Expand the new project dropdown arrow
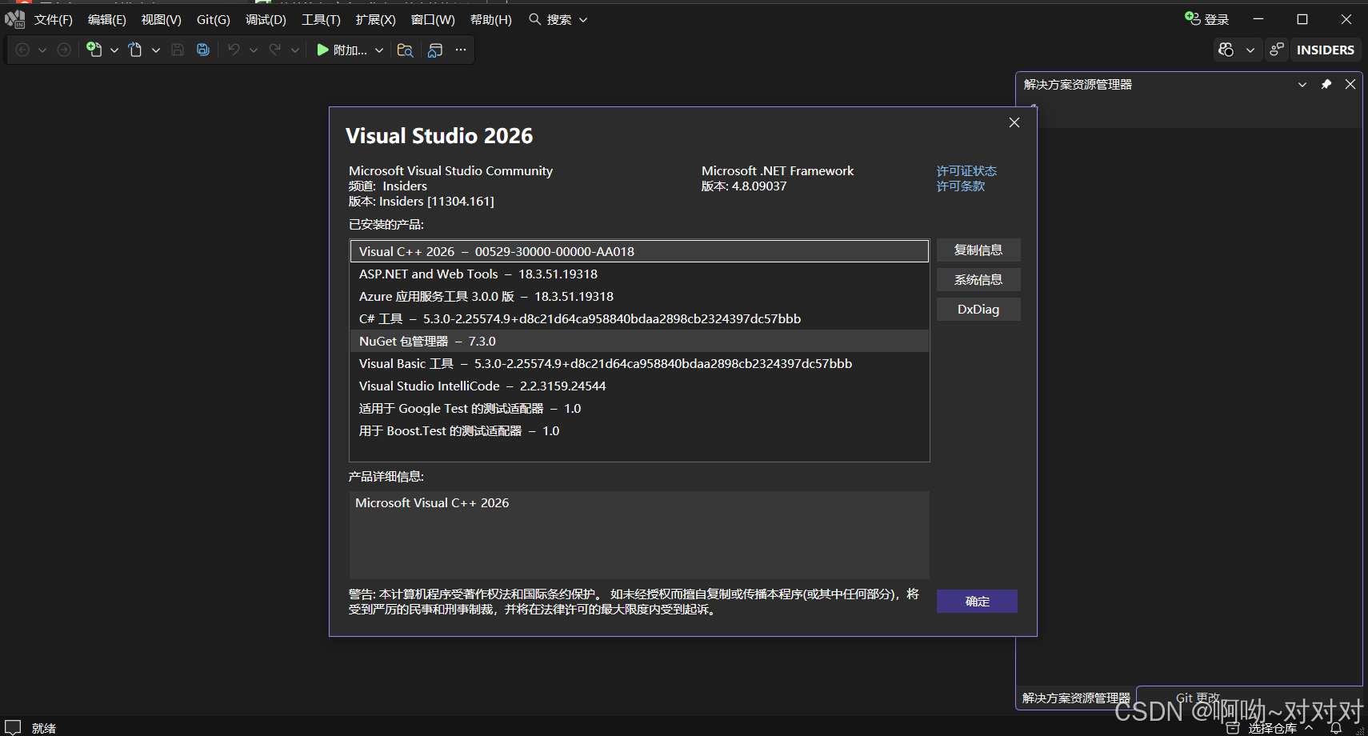The image size is (1368, 736). [114, 50]
